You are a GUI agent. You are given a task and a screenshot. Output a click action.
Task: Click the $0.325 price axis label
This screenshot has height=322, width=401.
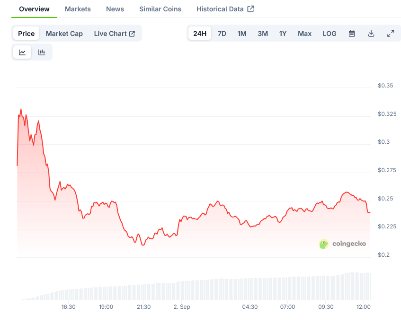(x=387, y=114)
